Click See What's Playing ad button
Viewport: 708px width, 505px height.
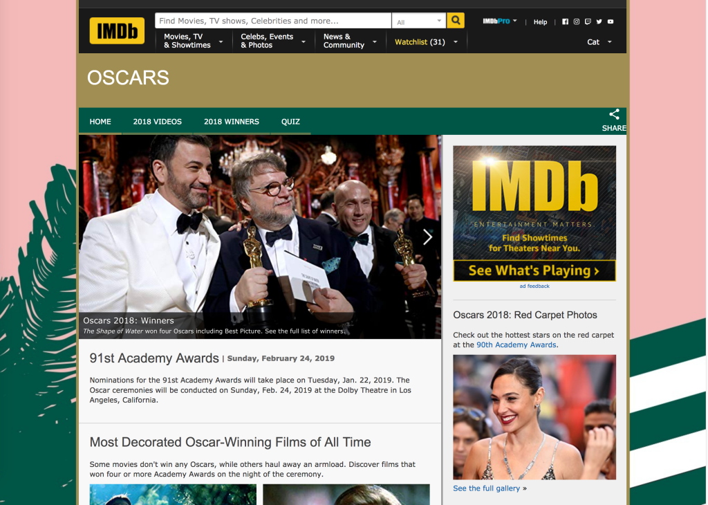click(x=534, y=270)
